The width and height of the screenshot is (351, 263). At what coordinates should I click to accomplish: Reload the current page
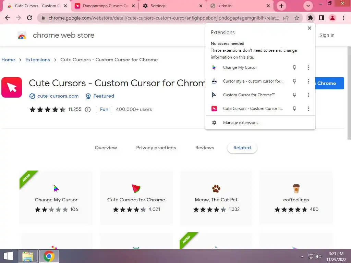tap(29, 18)
